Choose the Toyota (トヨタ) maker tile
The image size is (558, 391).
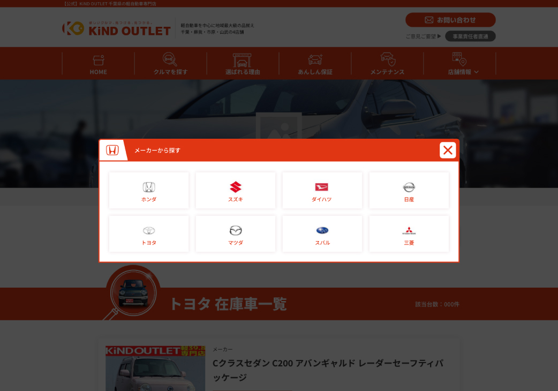tap(149, 234)
